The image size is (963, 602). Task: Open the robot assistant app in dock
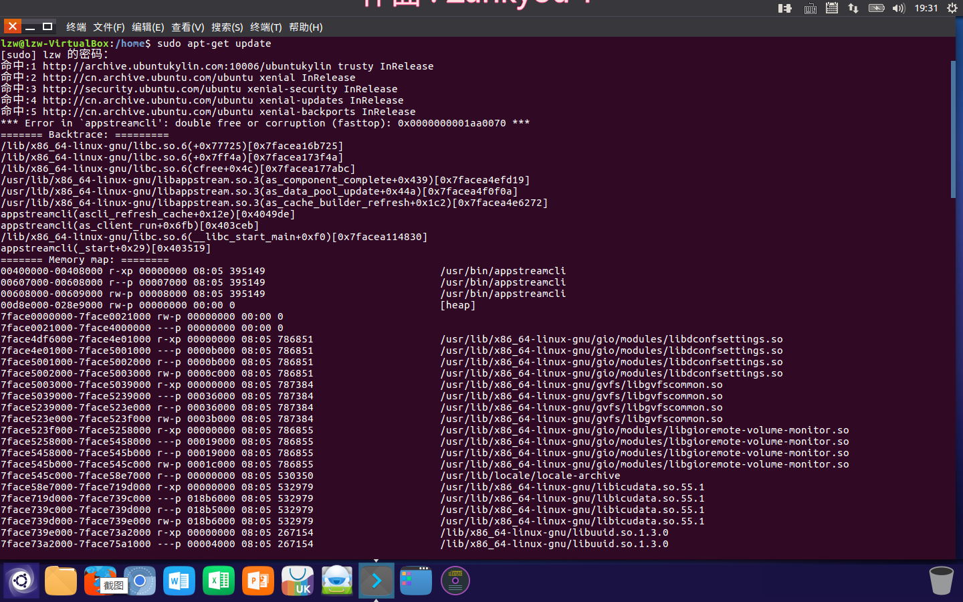coord(337,581)
